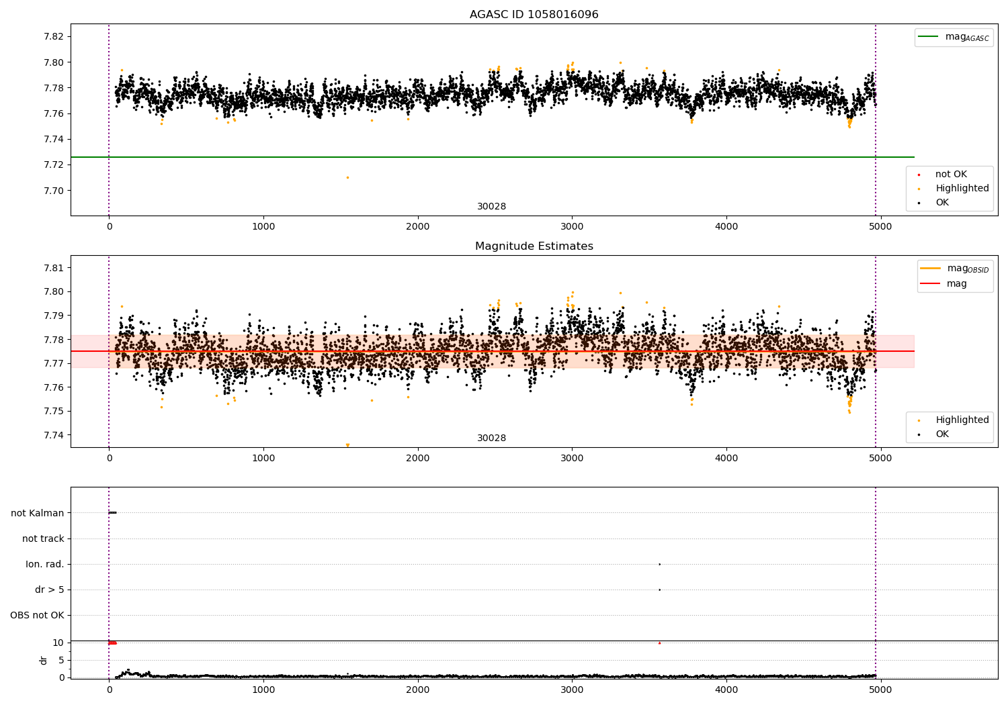Click the 5 tick label on the dr axis
This screenshot has height=705, width=1008.
(62, 660)
